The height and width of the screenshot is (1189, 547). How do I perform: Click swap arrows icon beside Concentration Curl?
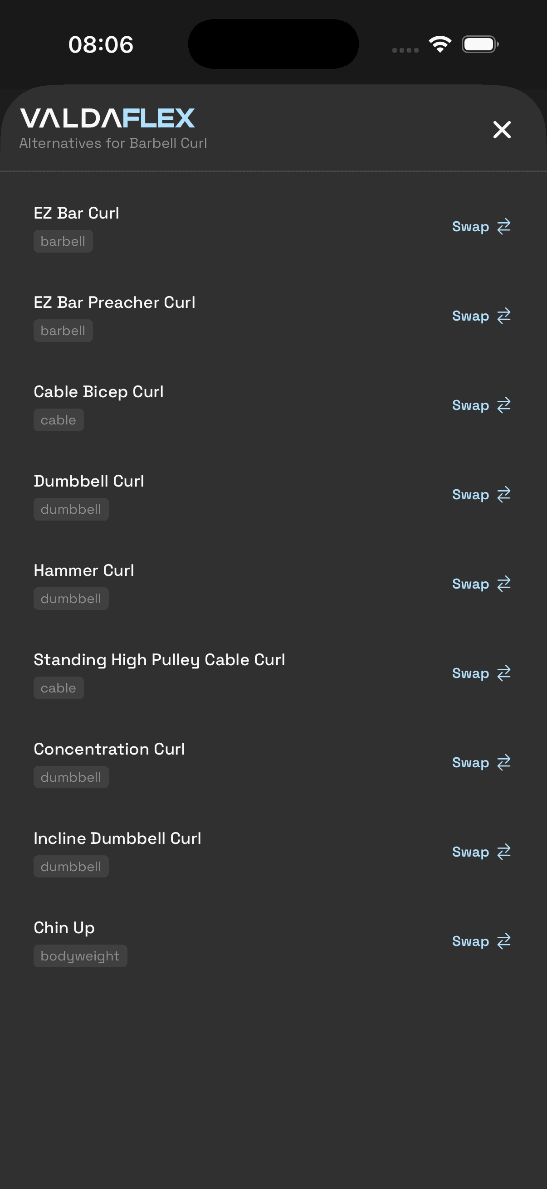click(503, 763)
